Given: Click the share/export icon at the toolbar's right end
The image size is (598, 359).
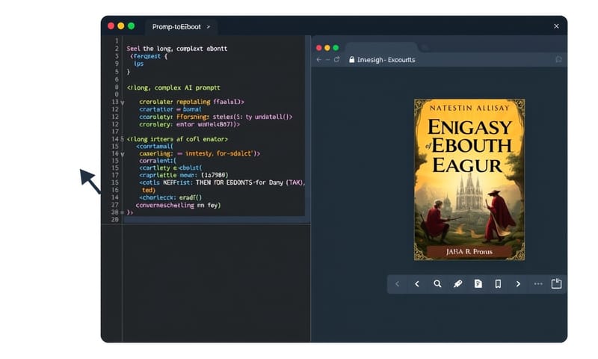Looking at the screenshot, I should click(x=556, y=284).
